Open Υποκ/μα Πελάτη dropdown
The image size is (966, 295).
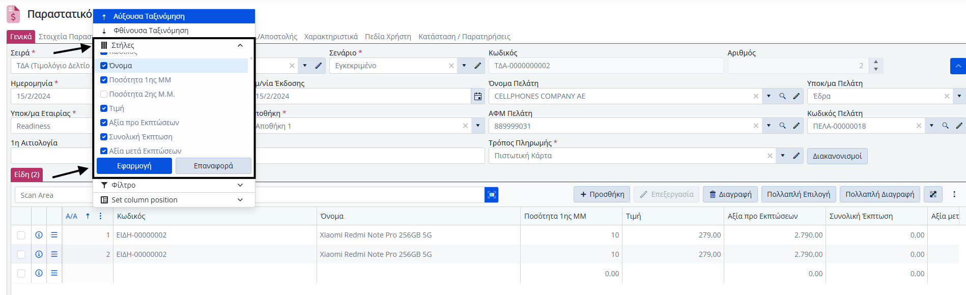pos(959,96)
